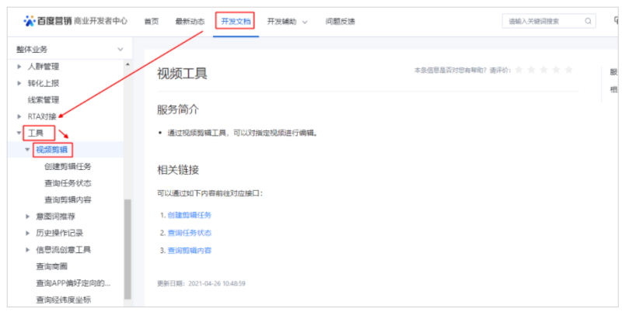Screen dimensions: 622x312
Task: Open the 问题反馈 tab
Action: (x=340, y=22)
